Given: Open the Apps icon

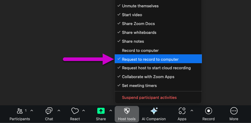Looking at the screenshot, I should (x=182, y=111).
